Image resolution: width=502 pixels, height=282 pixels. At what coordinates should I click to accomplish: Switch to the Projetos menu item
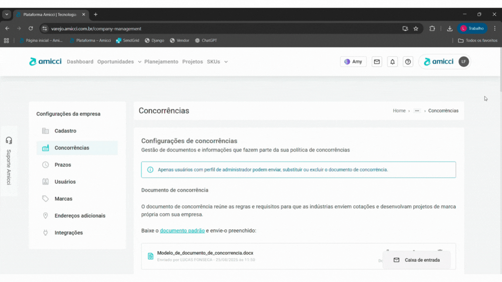192,61
